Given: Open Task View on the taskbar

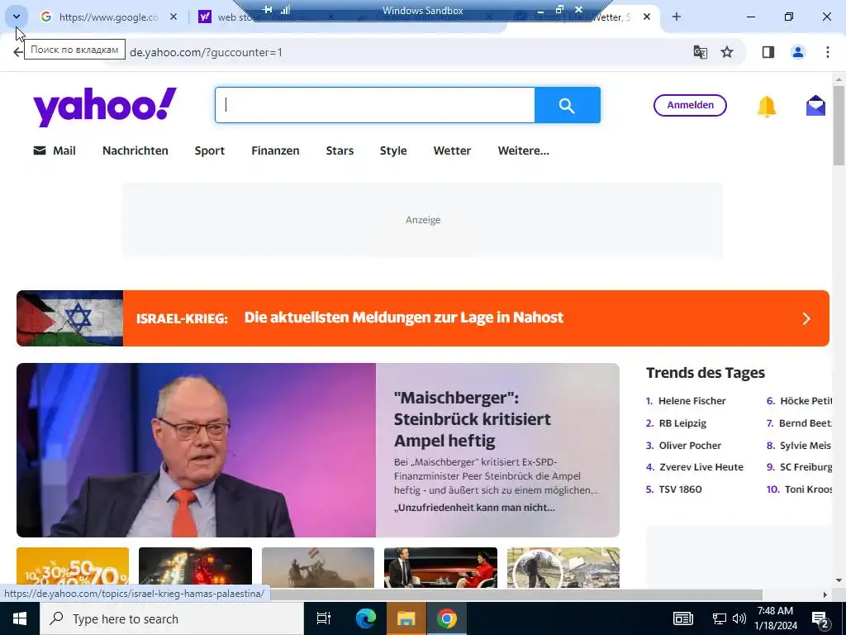Looking at the screenshot, I should (x=324, y=618).
